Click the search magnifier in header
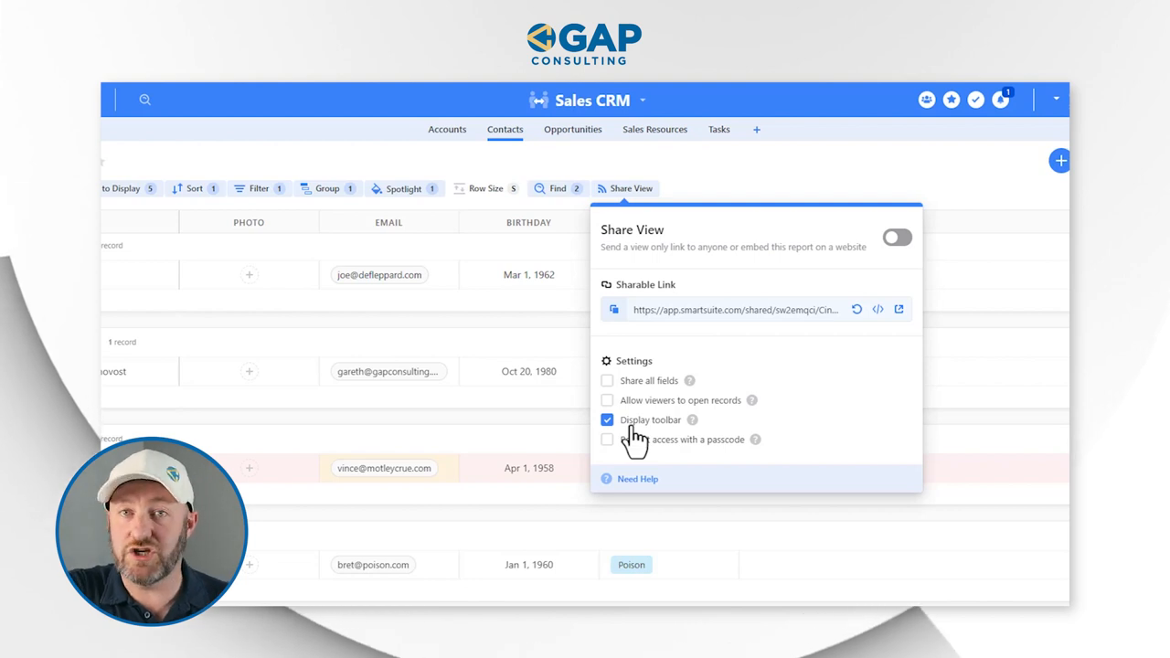Image resolution: width=1170 pixels, height=658 pixels. [x=144, y=100]
